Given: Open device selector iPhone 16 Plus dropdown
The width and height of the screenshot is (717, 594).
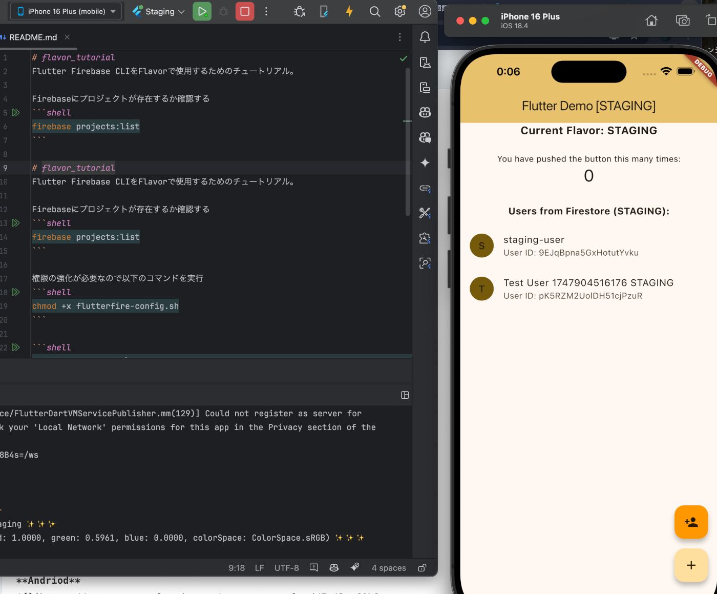Looking at the screenshot, I should click(66, 11).
